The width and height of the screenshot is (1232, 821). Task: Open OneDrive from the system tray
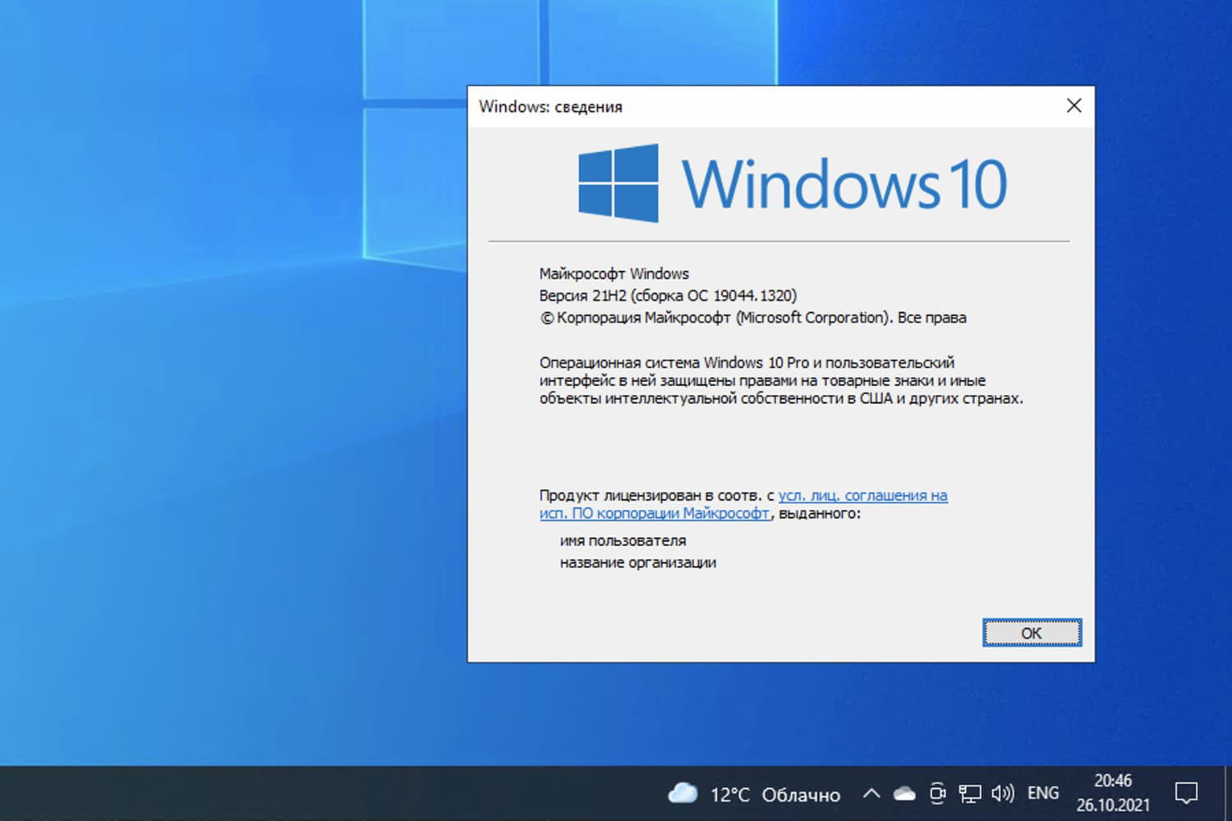coord(903,793)
